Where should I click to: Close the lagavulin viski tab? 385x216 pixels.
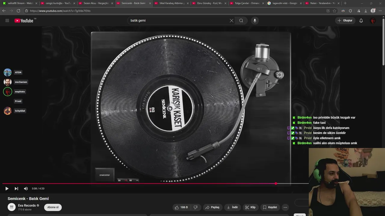(301, 3)
